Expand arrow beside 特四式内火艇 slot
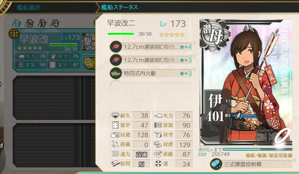Screen dimensions: 299x174 [x=194, y=69]
